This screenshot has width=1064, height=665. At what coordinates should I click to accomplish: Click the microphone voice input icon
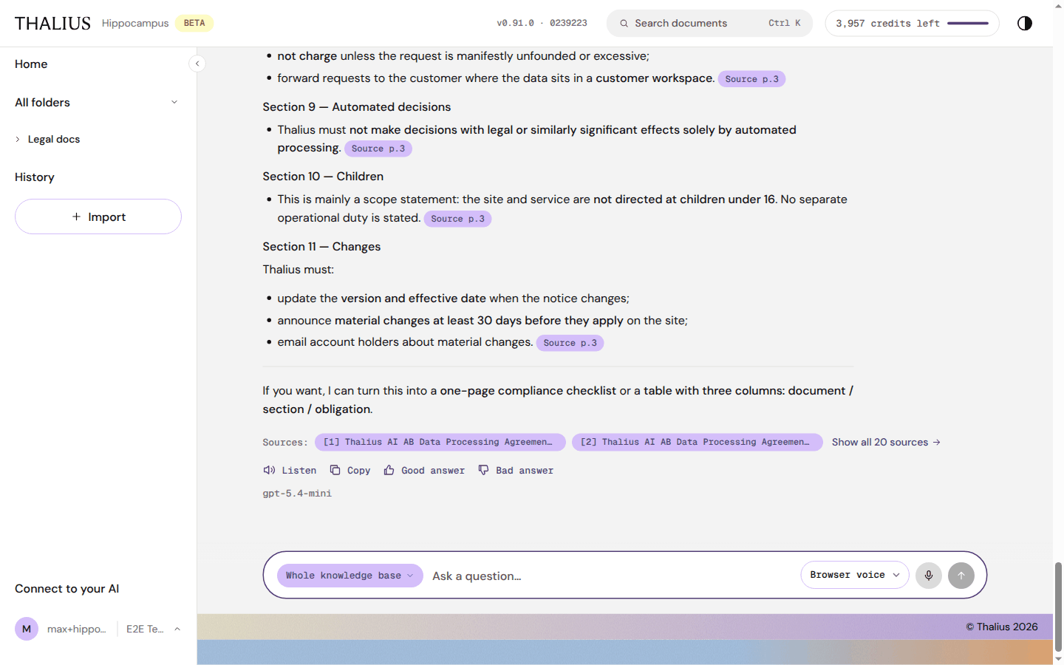click(929, 575)
